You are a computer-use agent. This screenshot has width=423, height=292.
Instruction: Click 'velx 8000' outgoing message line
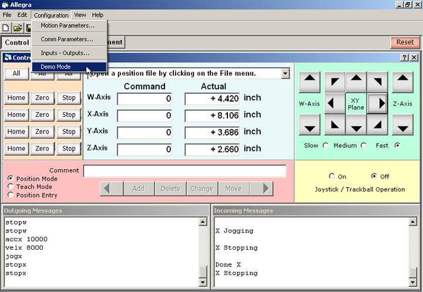pos(24,247)
